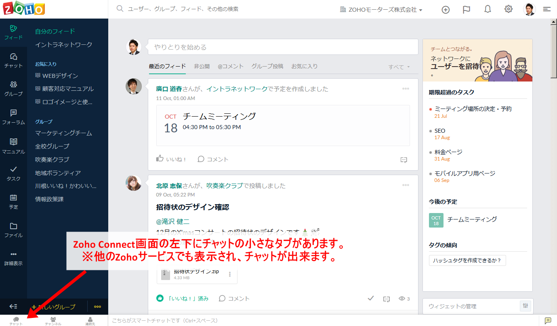The image size is (557, 326).
Task: Open options dots on 北原 志保 post
Action: 406,185
